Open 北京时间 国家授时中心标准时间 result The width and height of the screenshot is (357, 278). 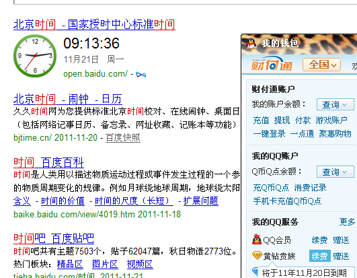[x=94, y=25]
